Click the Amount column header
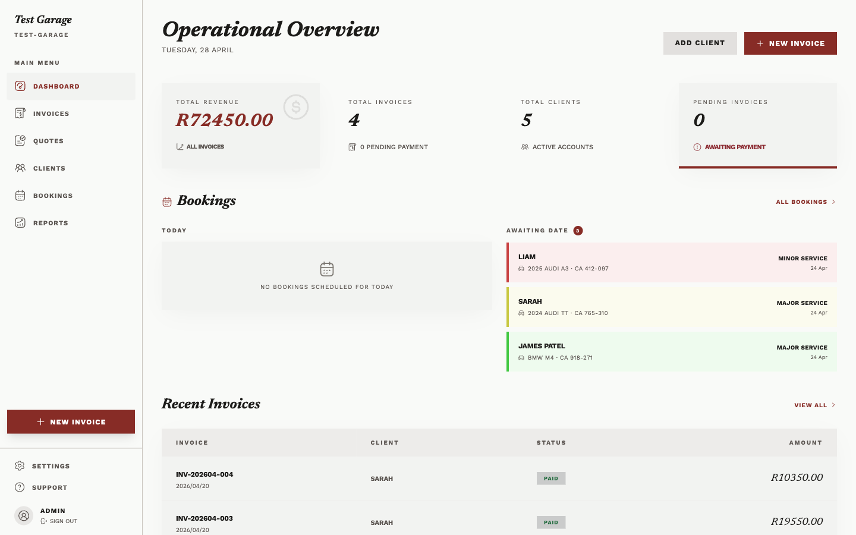The width and height of the screenshot is (856, 535). tap(805, 443)
